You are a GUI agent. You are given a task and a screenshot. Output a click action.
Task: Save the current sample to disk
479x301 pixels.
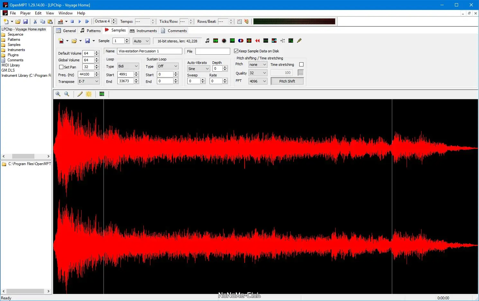click(x=87, y=41)
